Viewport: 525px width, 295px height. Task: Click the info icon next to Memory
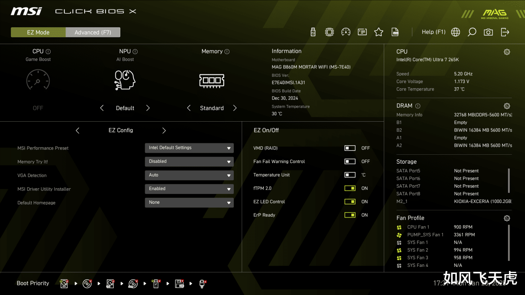[x=227, y=52]
